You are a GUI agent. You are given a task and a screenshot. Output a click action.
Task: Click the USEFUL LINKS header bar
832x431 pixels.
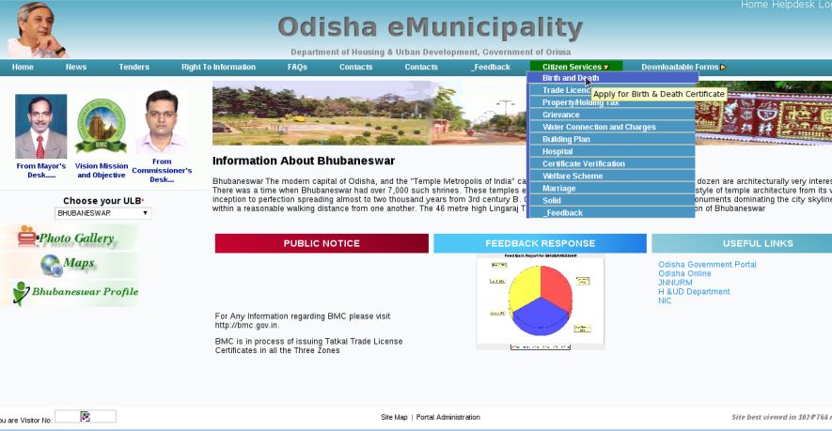coord(742,243)
